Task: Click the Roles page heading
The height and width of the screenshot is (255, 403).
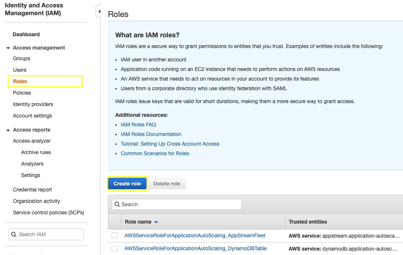Action: click(118, 14)
